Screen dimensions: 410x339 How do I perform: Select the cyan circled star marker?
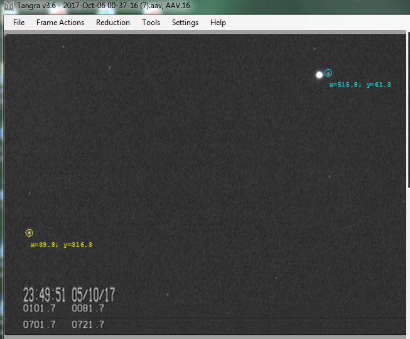coord(328,73)
